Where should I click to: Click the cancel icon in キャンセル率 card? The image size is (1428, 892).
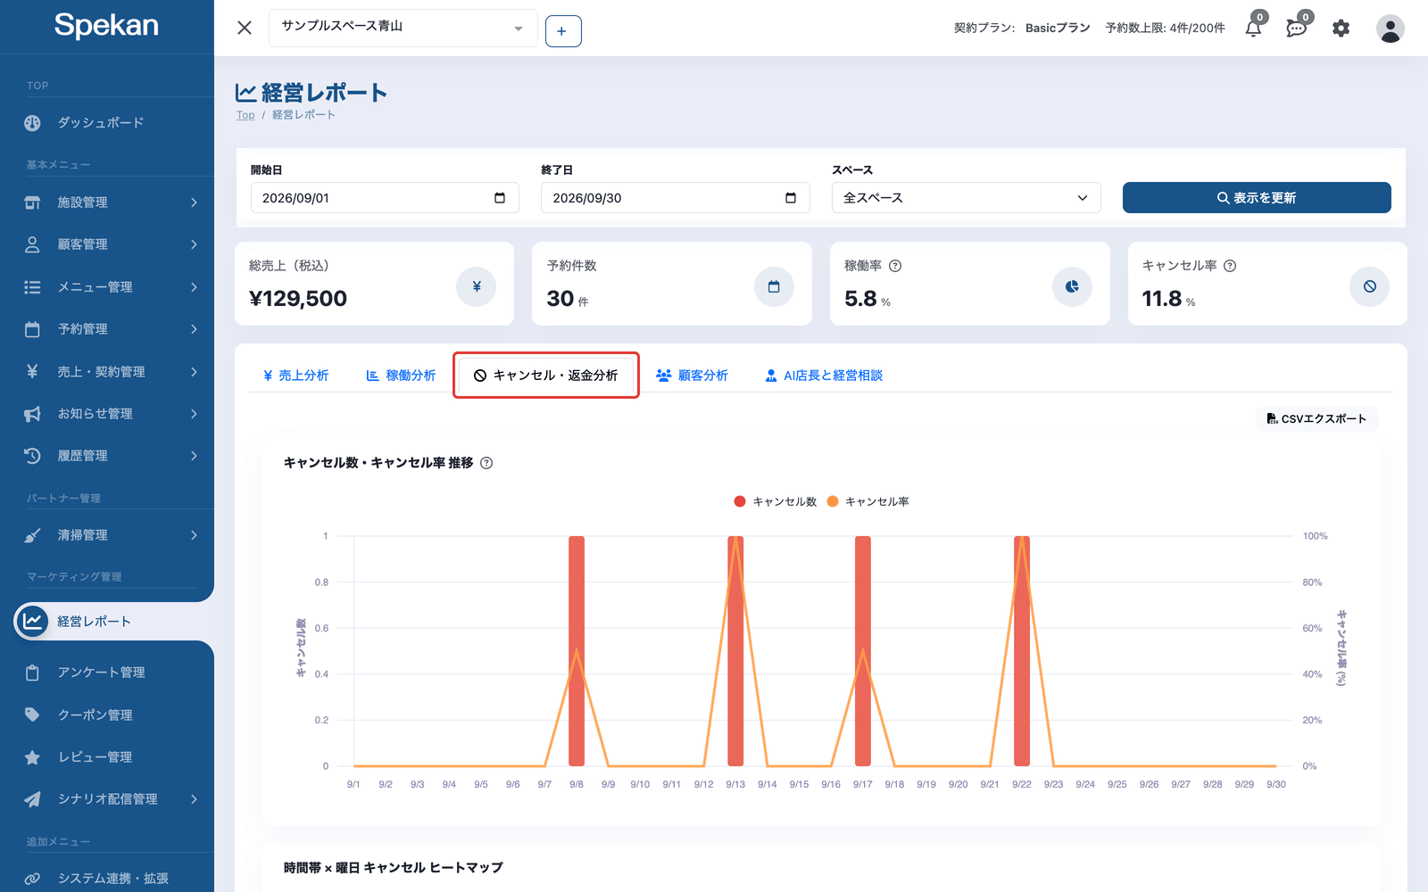(1370, 286)
